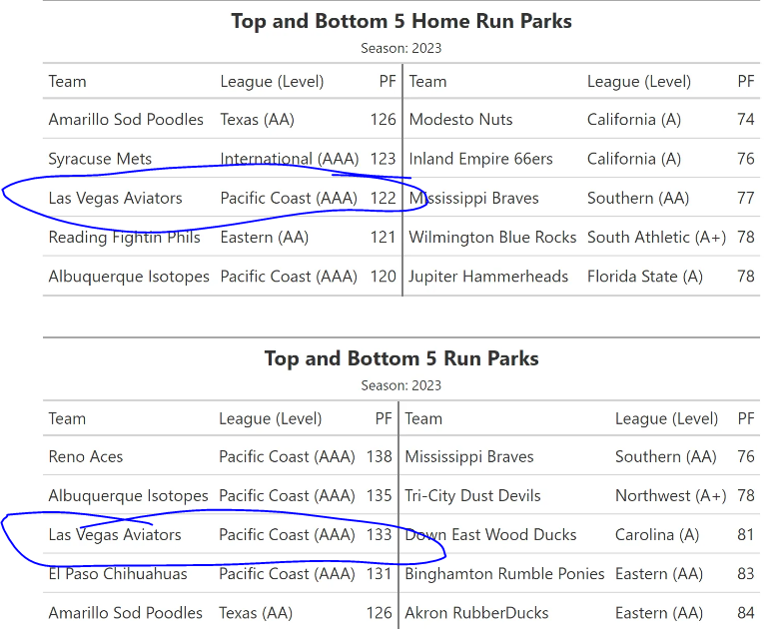Image resolution: width=778 pixels, height=629 pixels.
Task: Select the Jupiter Hammerheads team cell
Action: coord(488,277)
